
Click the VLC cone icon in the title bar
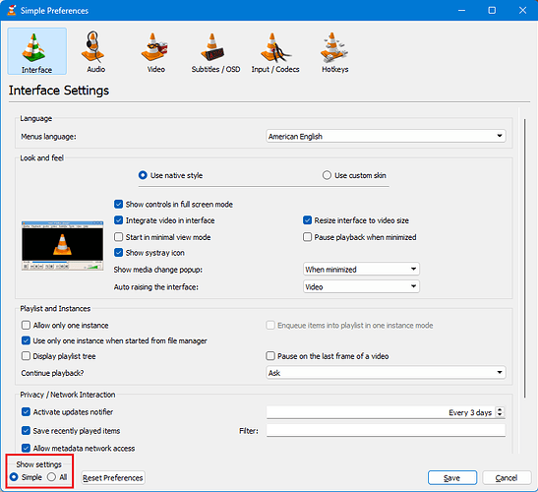[12, 10]
